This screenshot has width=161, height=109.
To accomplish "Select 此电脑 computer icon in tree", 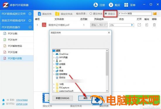I will (57, 64).
